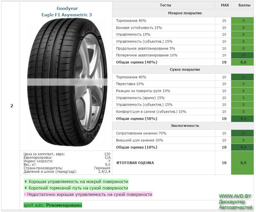
Task: Click the weight value 9,0
Action: (x=108, y=165)
